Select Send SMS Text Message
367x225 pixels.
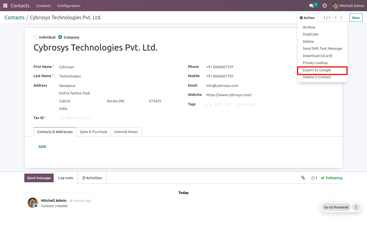pos(322,48)
